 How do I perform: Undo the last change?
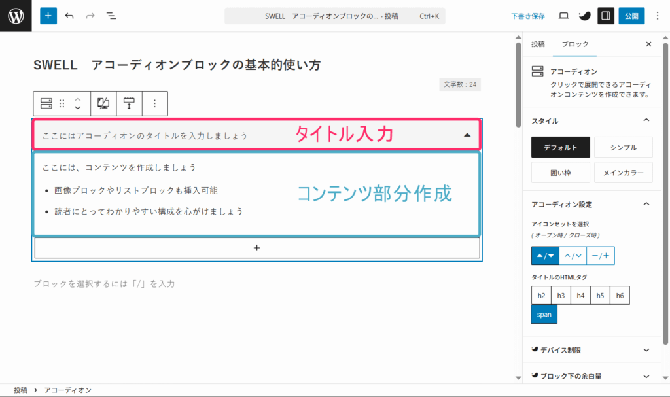[x=69, y=16]
